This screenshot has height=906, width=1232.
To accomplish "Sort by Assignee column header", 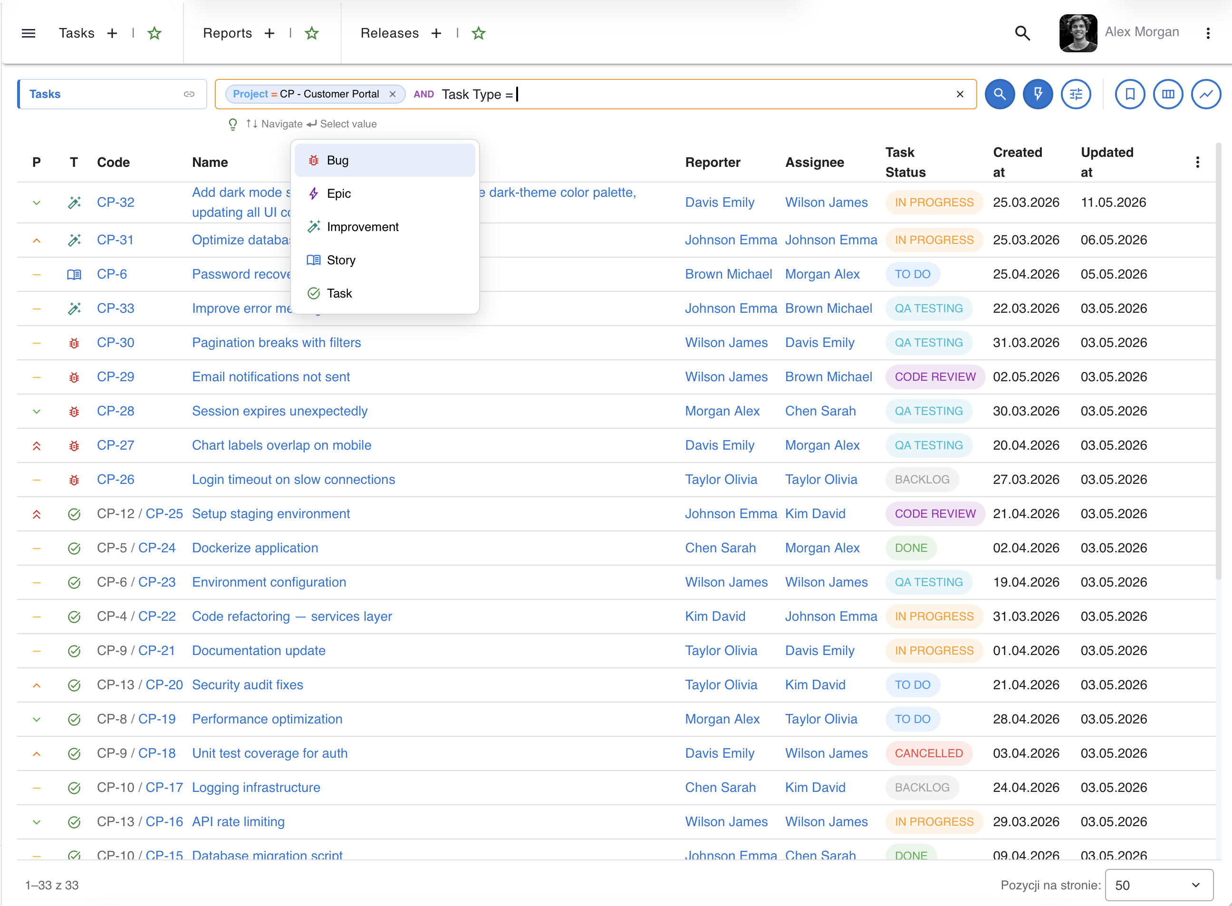I will 815,163.
